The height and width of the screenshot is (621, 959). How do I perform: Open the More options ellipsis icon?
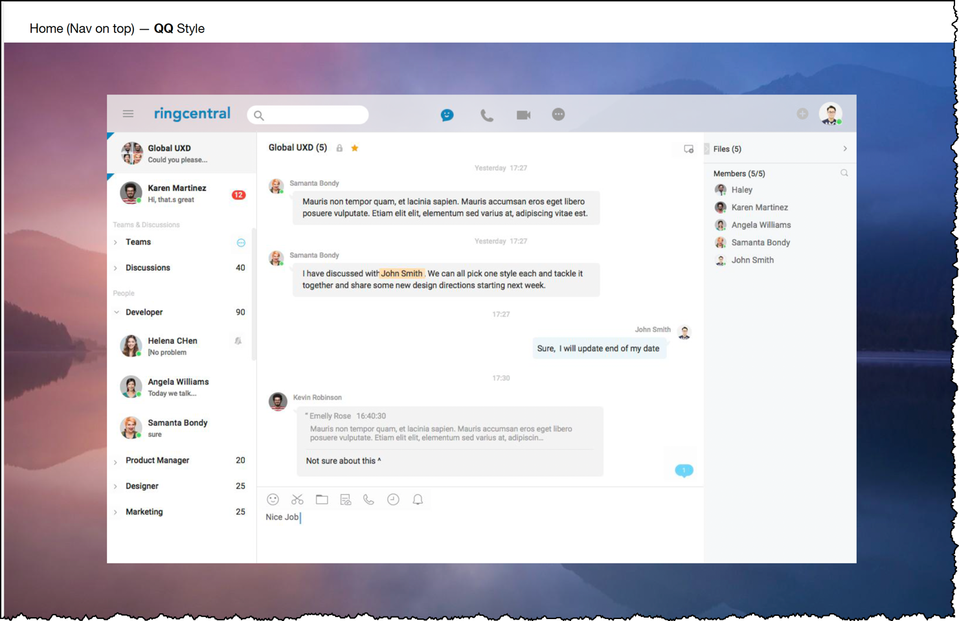[558, 114]
